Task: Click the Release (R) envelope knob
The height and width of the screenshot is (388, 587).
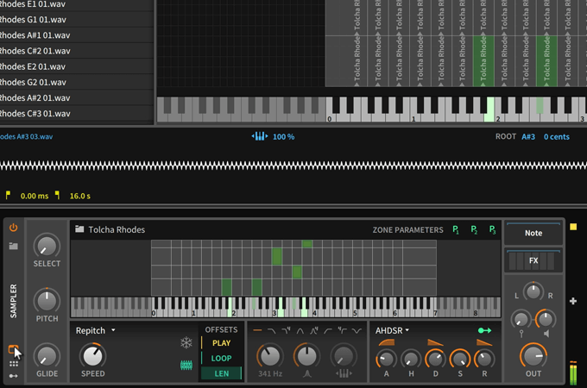Action: (x=484, y=360)
